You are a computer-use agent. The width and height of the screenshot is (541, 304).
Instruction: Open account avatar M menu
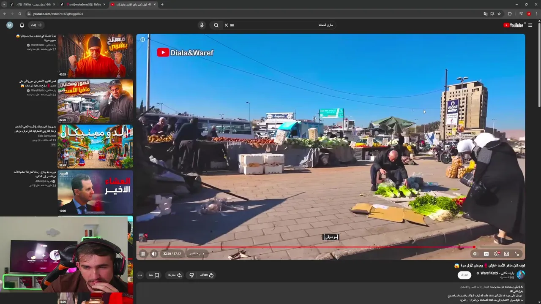(10, 25)
